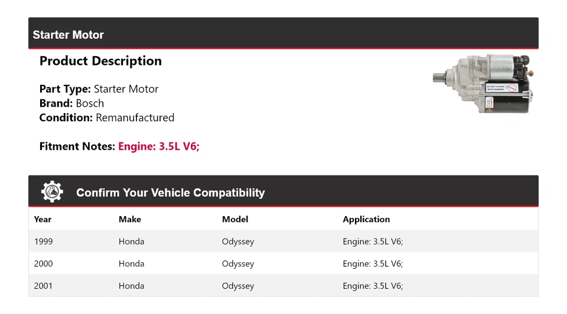Select the 2000 year row cell
The width and height of the screenshot is (567, 314).
tap(43, 264)
